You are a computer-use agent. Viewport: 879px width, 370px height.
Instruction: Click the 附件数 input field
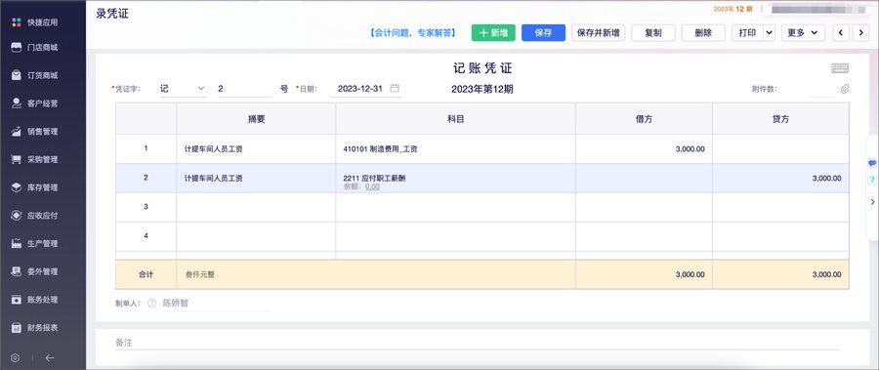pos(821,89)
